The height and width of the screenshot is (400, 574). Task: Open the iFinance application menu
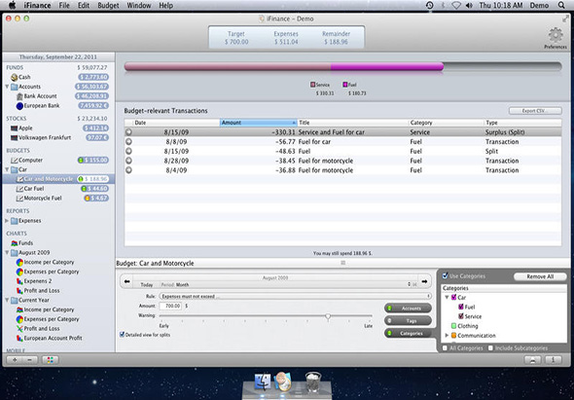(x=37, y=6)
